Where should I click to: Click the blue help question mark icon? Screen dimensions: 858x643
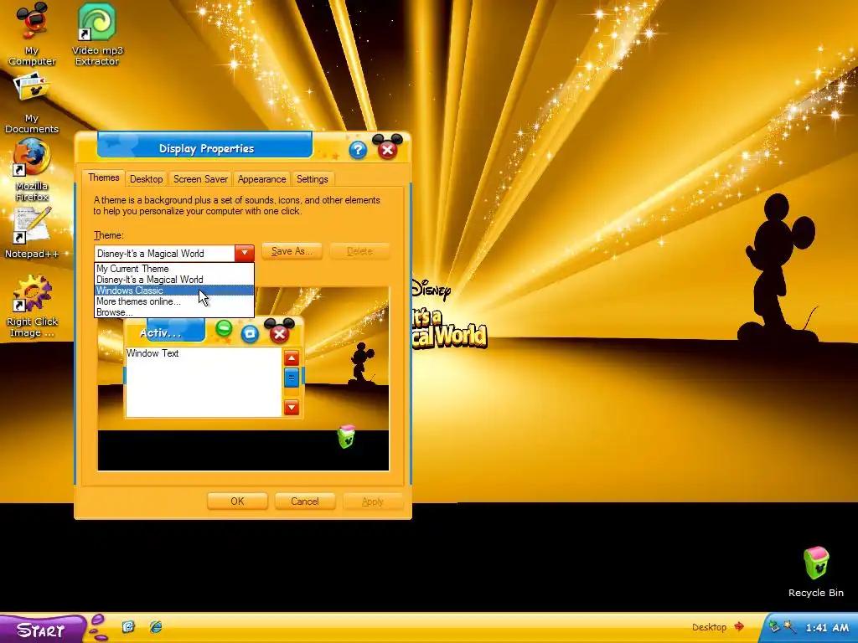[358, 150]
